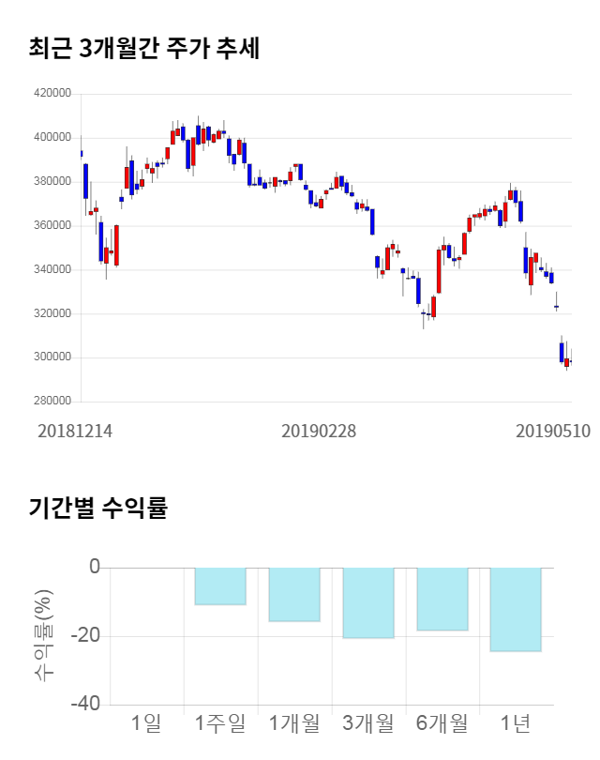This screenshot has height=760, width=600.
Task: Click the '최근 3개월간 주가 추세' chart title
Action: click(144, 49)
